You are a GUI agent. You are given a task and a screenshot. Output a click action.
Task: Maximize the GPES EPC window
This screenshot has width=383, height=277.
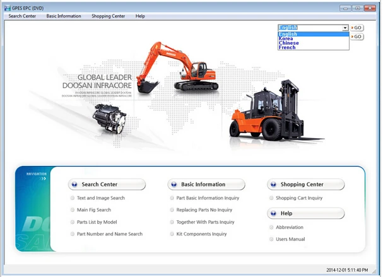357,8
